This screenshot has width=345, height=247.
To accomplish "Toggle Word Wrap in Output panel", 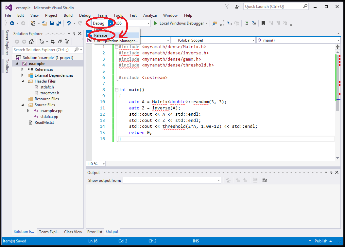I will coord(265,180).
